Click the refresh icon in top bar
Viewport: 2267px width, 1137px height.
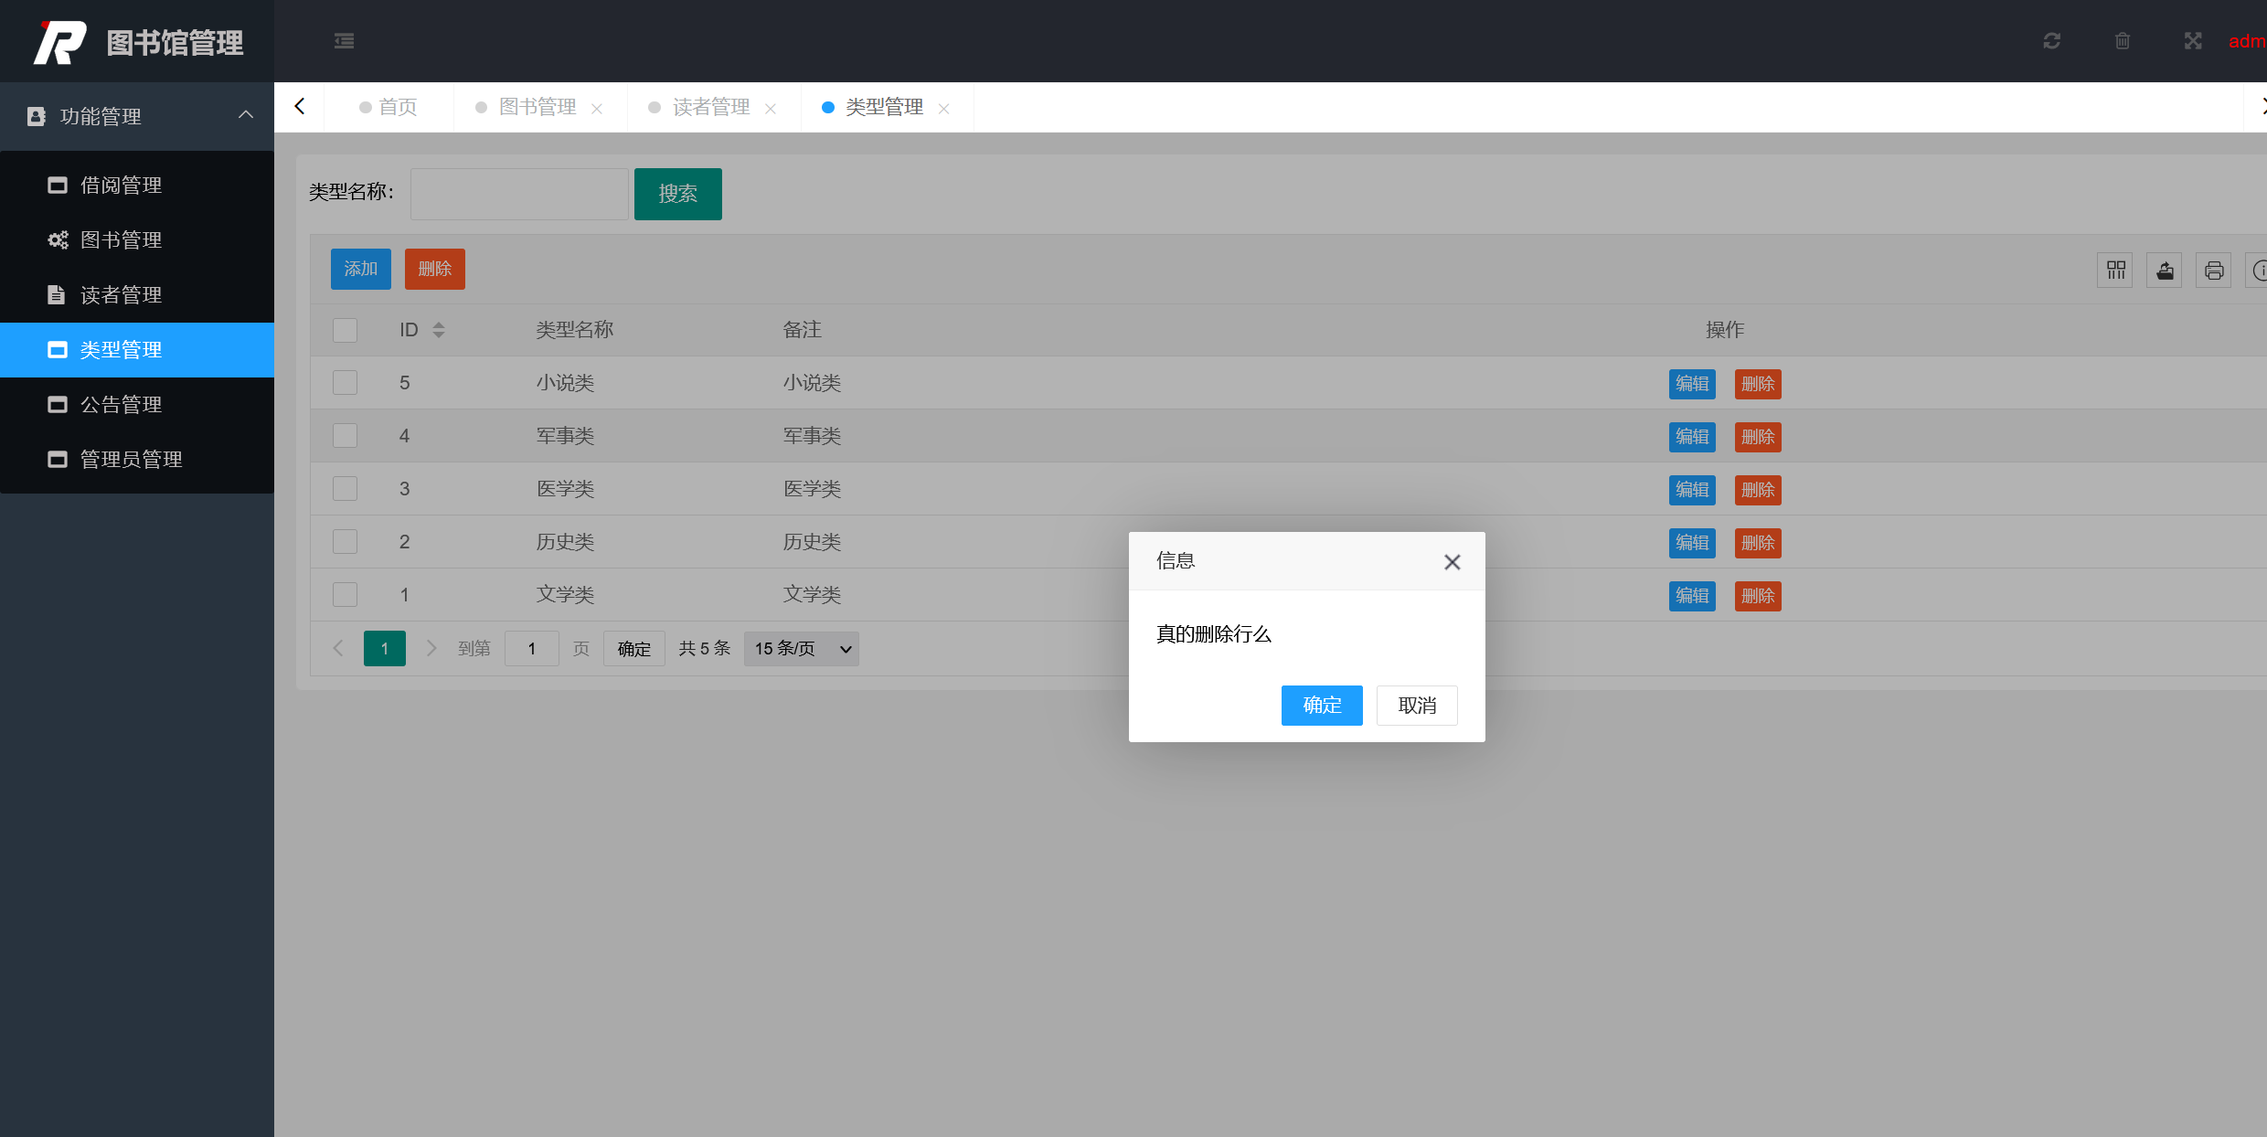2051,41
